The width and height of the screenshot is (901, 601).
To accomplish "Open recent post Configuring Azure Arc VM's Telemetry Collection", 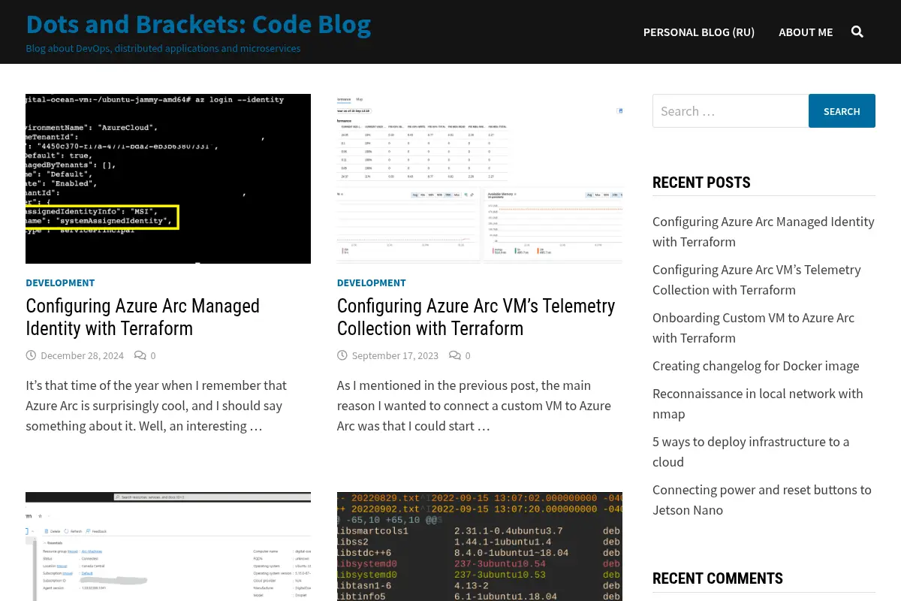I will [x=756, y=279].
